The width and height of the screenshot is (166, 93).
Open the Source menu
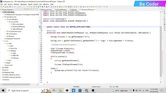point(10,4)
